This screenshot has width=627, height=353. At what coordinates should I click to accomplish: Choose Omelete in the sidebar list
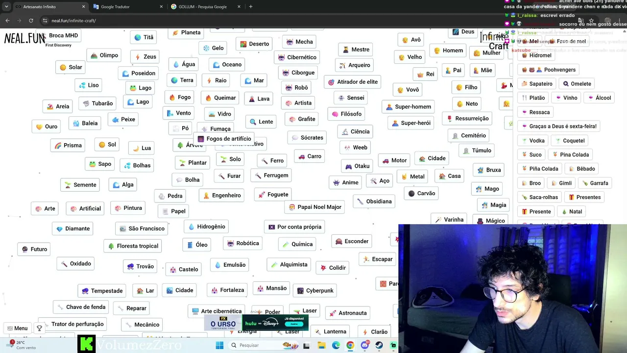tap(577, 84)
